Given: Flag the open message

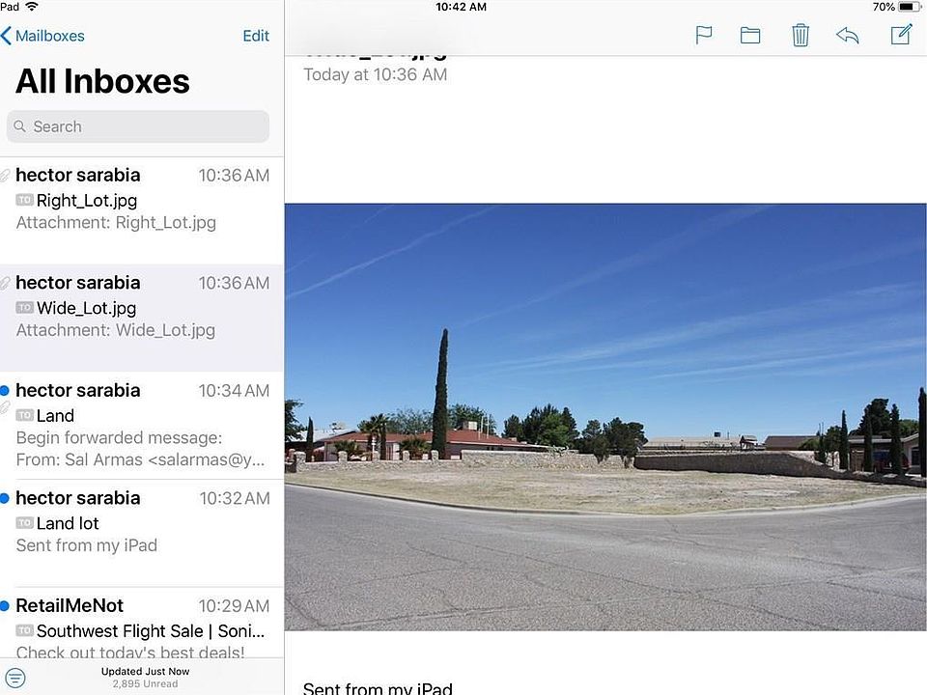Looking at the screenshot, I should point(704,35).
